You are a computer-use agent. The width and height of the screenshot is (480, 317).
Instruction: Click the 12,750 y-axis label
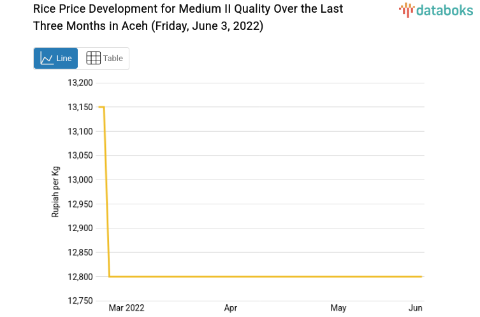80,300
